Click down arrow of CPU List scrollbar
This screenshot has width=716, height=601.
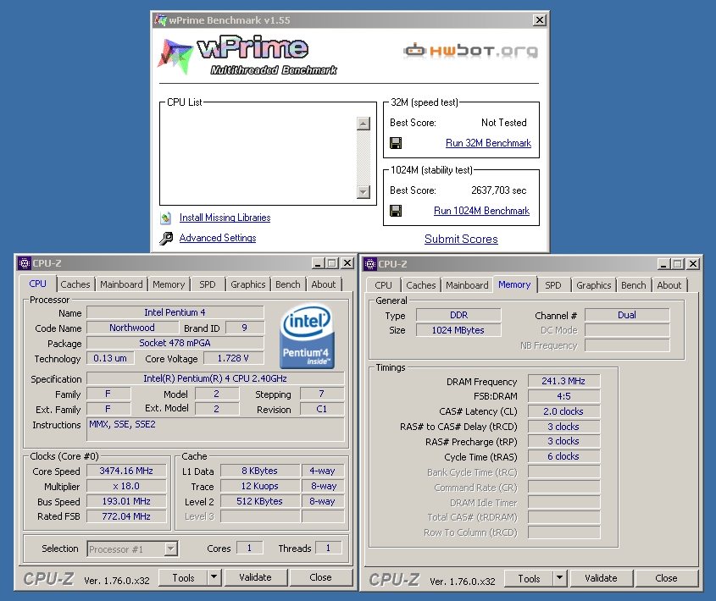363,191
